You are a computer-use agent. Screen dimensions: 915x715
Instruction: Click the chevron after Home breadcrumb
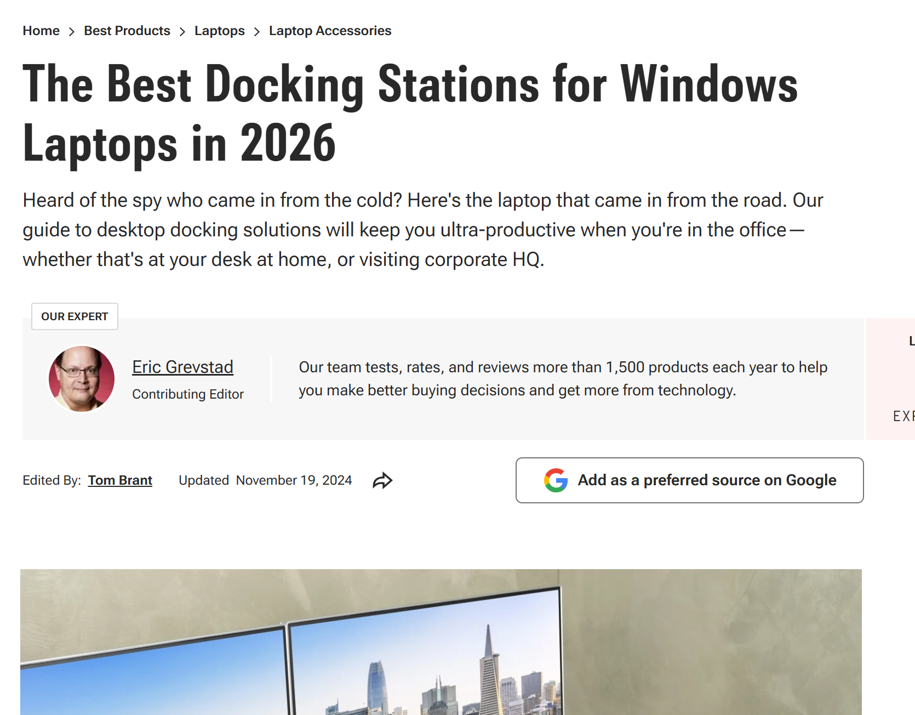[x=71, y=31]
